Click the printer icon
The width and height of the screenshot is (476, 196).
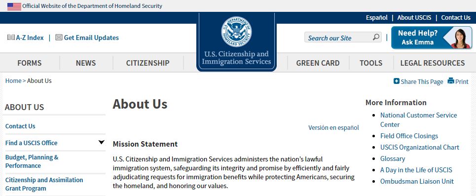(x=451, y=81)
